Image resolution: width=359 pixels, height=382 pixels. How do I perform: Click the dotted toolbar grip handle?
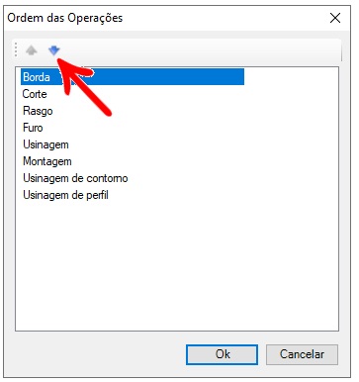(x=16, y=50)
